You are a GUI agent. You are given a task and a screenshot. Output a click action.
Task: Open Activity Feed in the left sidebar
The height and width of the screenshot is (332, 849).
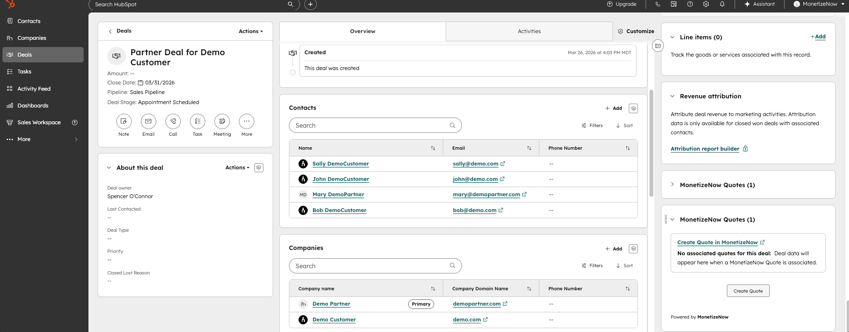(43, 89)
